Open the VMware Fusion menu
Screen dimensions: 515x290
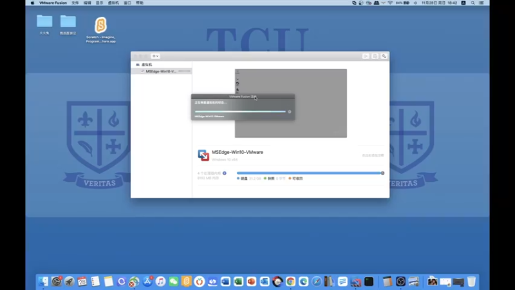point(53,3)
